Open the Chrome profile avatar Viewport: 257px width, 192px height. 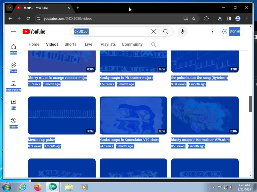(x=238, y=18)
